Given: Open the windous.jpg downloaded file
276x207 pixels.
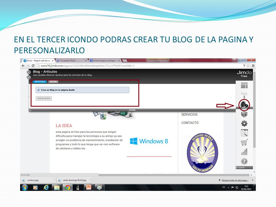Looking at the screenshot, I should pos(37,180).
